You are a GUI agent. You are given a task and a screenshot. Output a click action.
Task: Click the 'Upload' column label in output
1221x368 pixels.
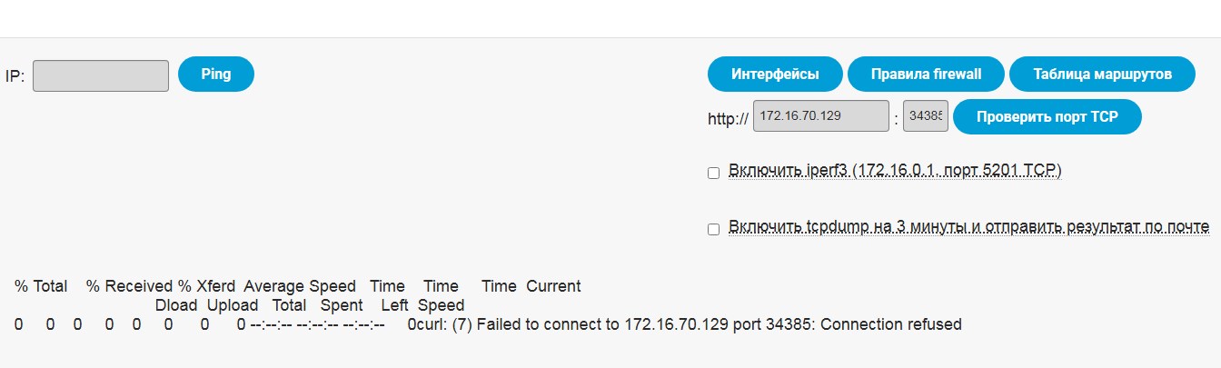pyautogui.click(x=233, y=305)
